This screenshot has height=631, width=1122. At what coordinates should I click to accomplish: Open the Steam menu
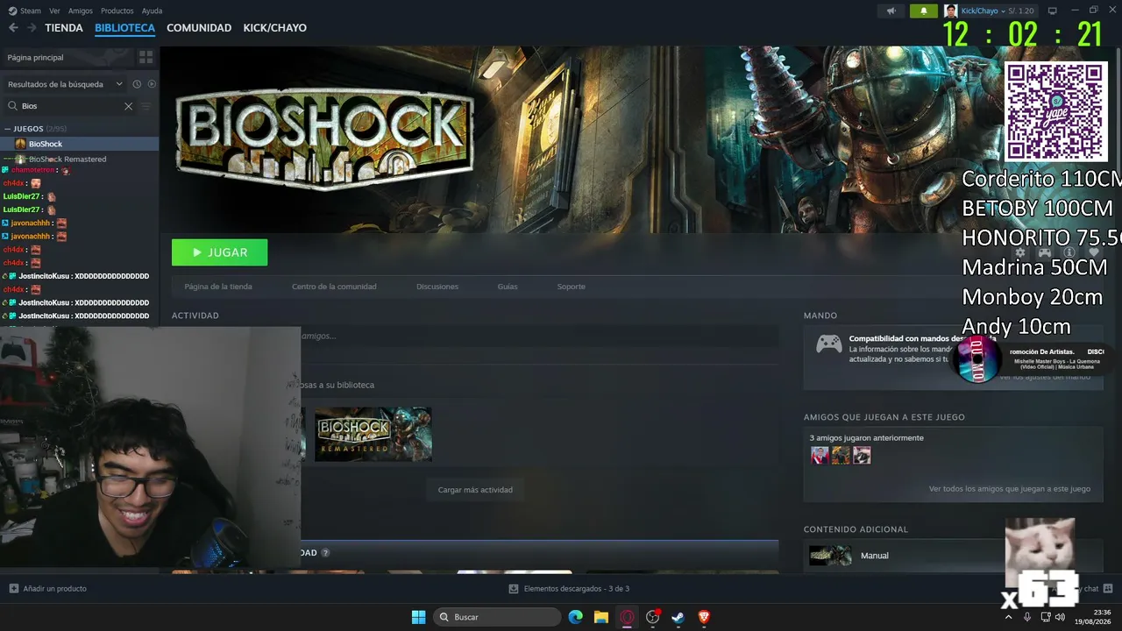click(x=25, y=11)
